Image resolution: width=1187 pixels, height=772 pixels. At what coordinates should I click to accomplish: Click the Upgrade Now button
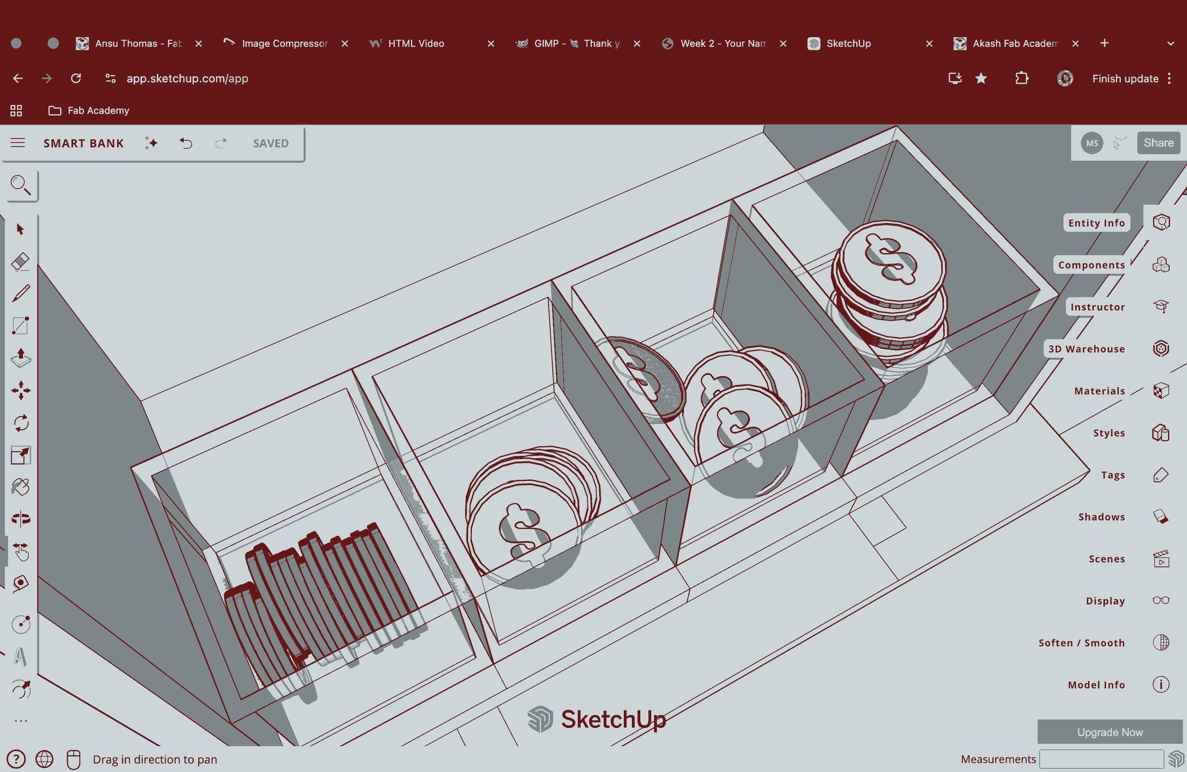tap(1110, 732)
